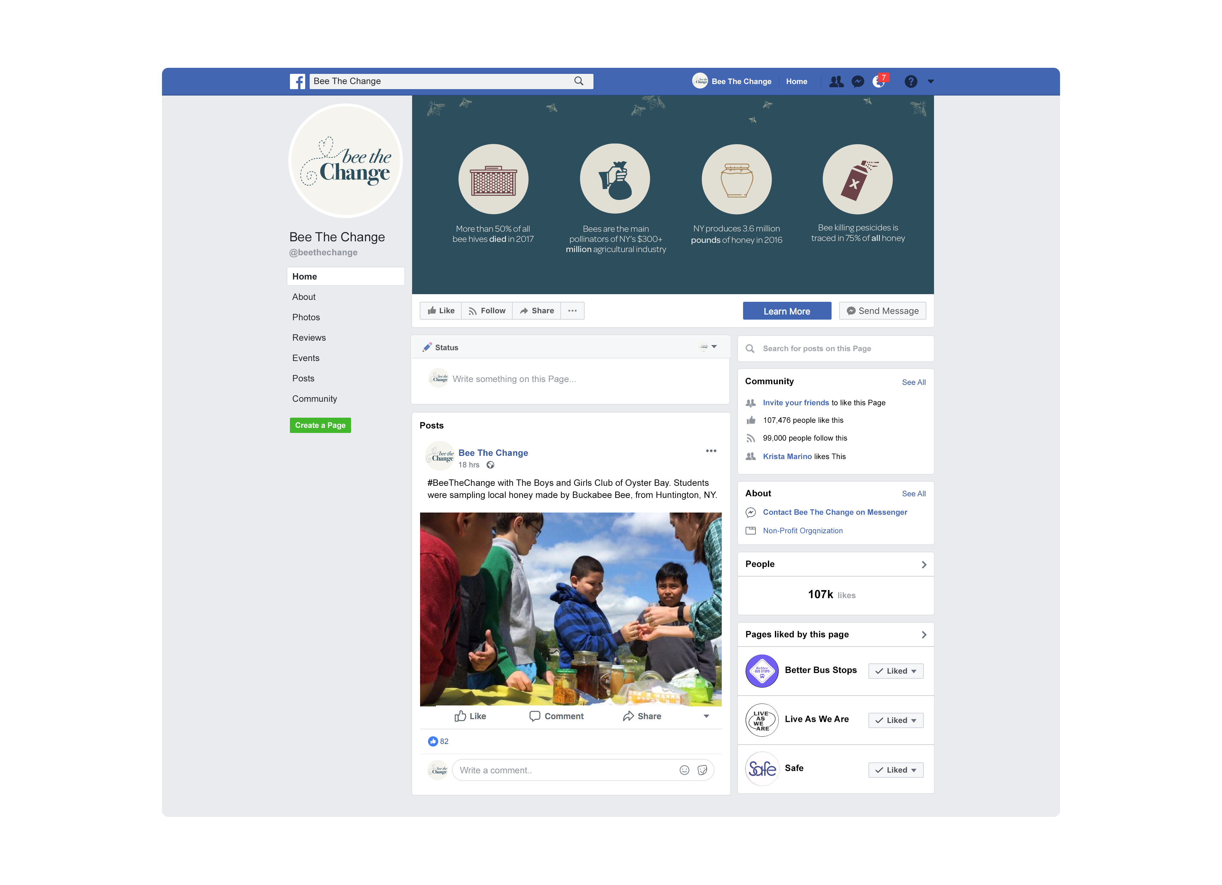Click Contact Bee The Change on Messenger
The height and width of the screenshot is (885, 1222).
(835, 512)
